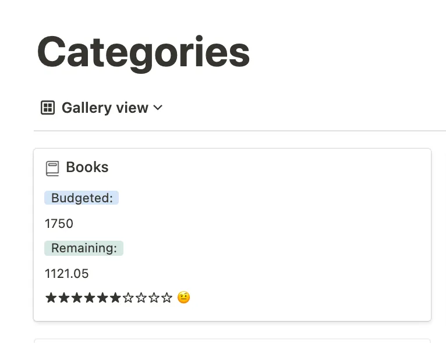Image resolution: width=446 pixels, height=343 pixels.
Task: Click the Books page book icon
Action: [x=52, y=169]
